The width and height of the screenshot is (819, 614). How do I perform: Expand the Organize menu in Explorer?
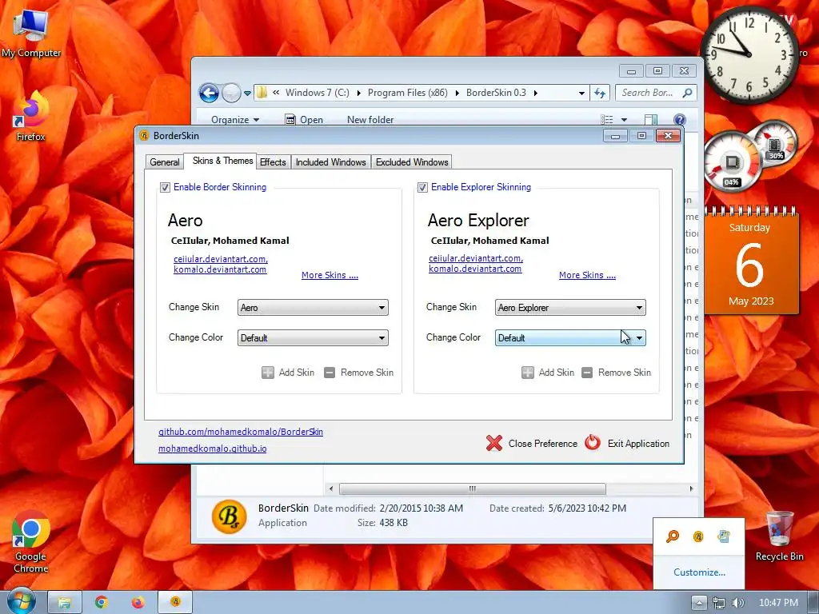point(235,120)
